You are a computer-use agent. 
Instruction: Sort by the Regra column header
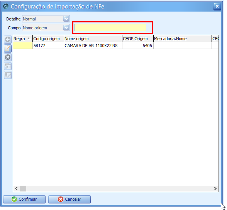[x=23, y=39]
